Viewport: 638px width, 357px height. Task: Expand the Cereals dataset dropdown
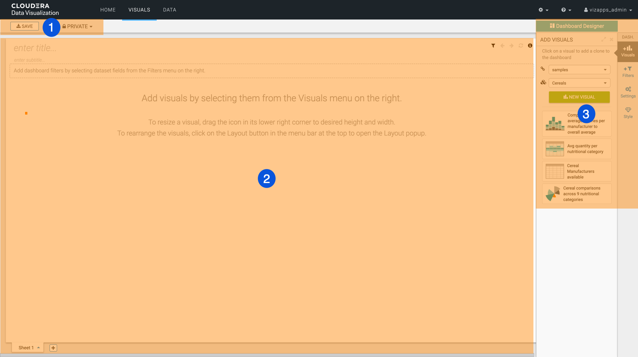tap(579, 83)
